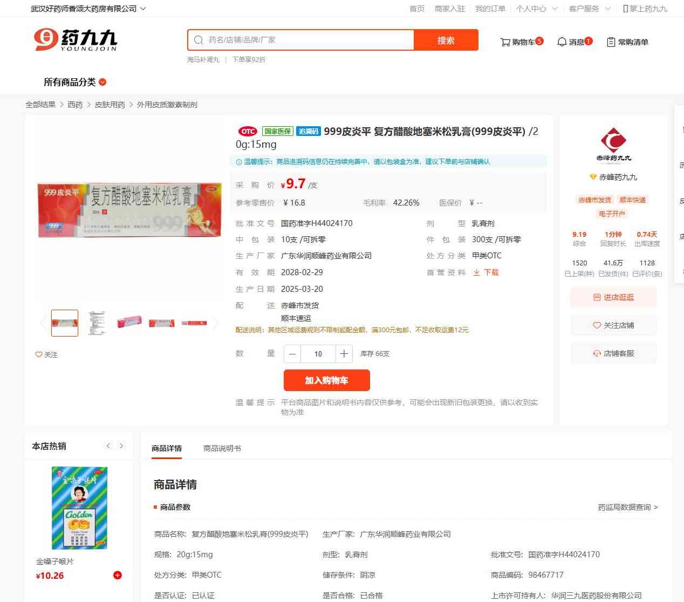Toggle 关注店铺 follow store button
Viewport: 684px width, 602px height.
(613, 325)
